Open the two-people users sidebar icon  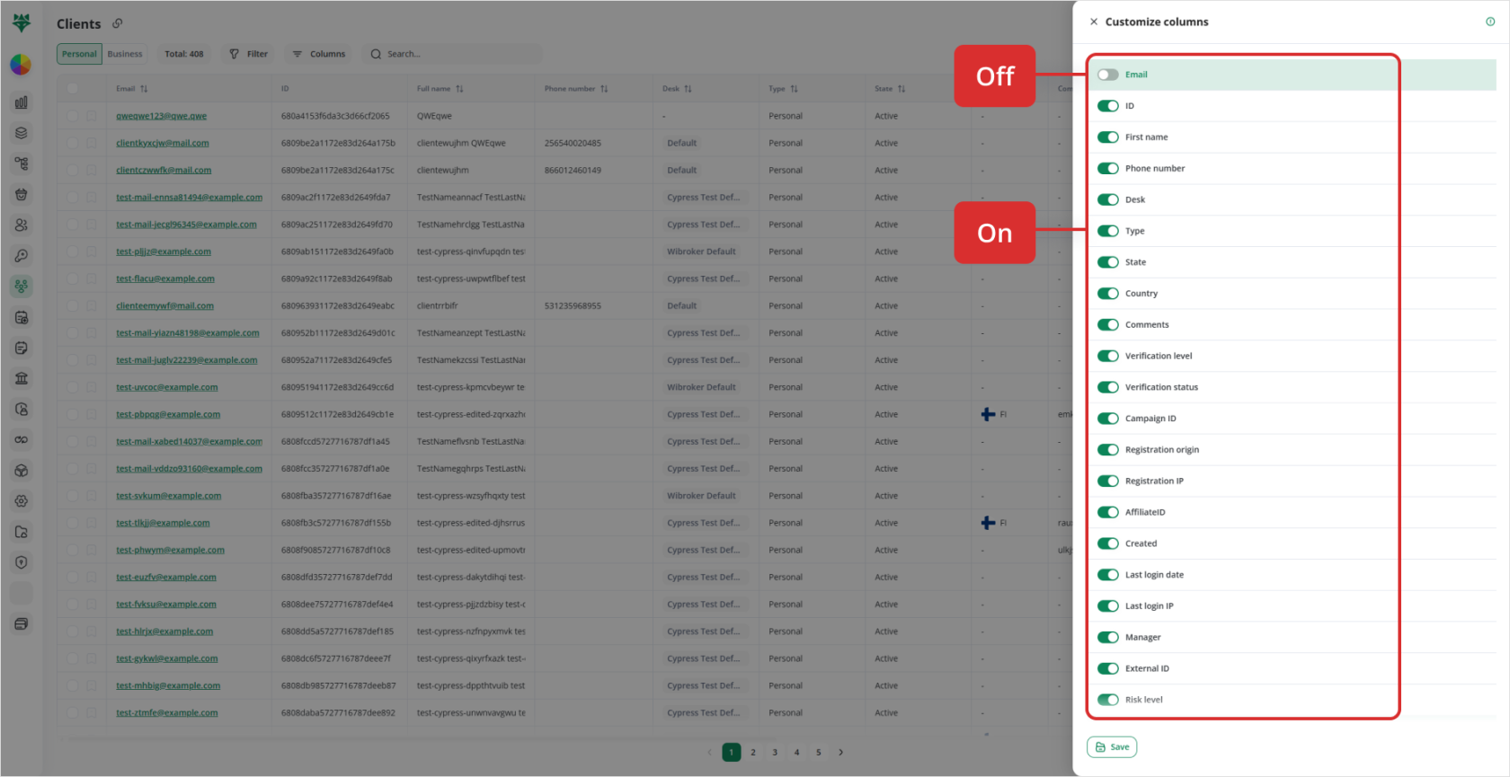tap(22, 225)
